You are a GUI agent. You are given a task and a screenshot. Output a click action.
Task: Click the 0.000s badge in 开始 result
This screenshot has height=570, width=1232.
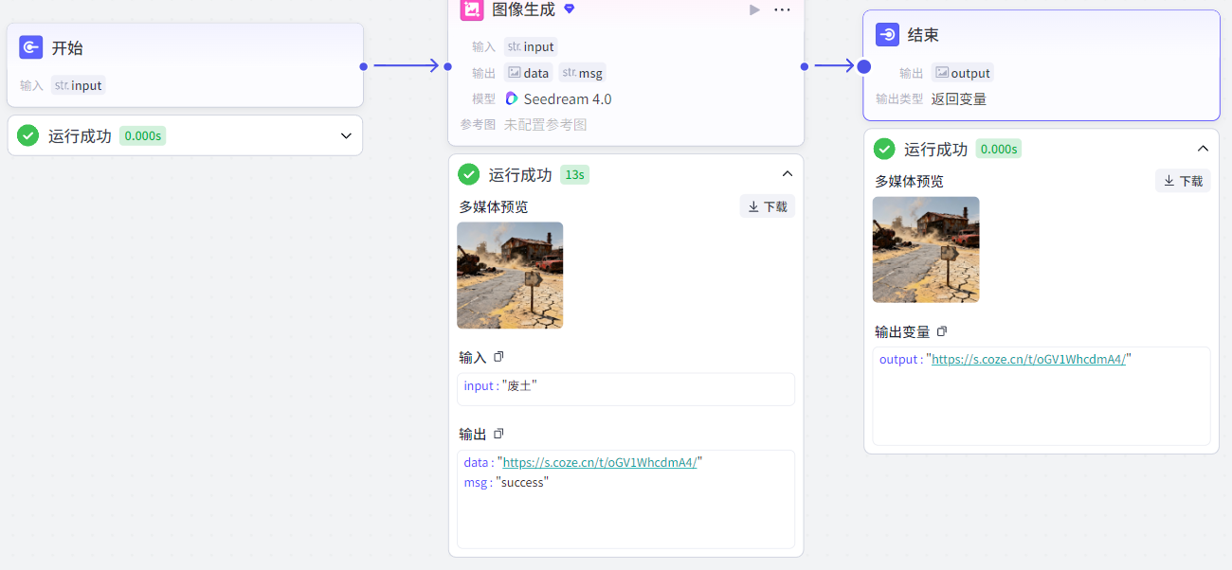(143, 135)
